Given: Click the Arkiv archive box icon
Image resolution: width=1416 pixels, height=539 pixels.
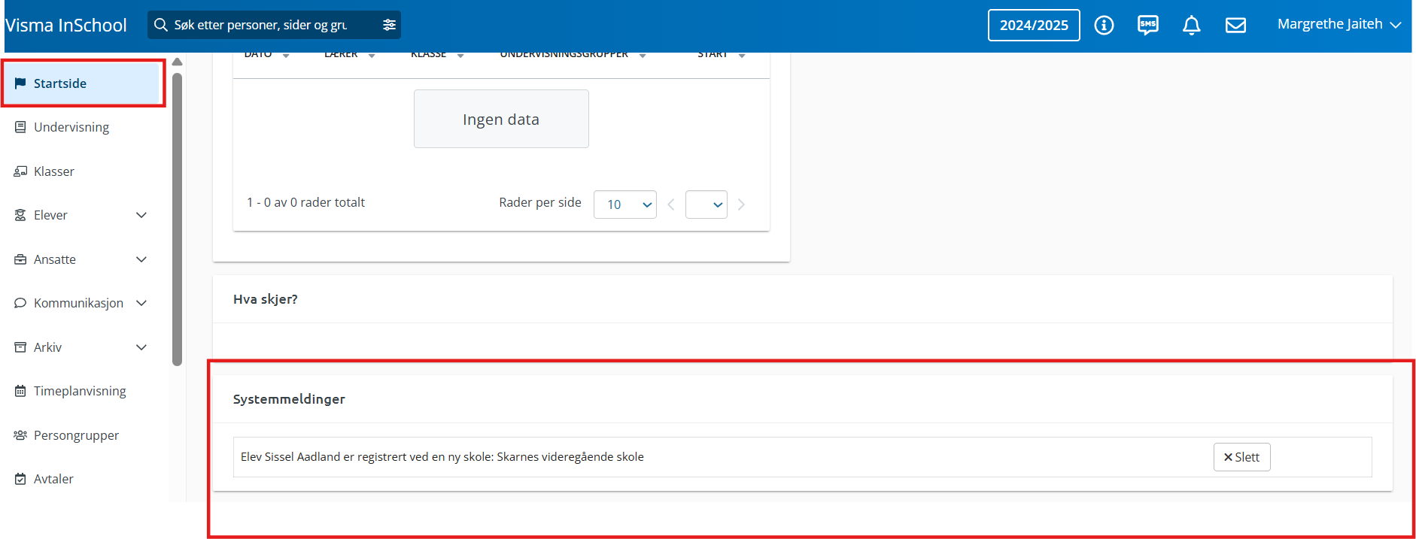Looking at the screenshot, I should click(20, 347).
